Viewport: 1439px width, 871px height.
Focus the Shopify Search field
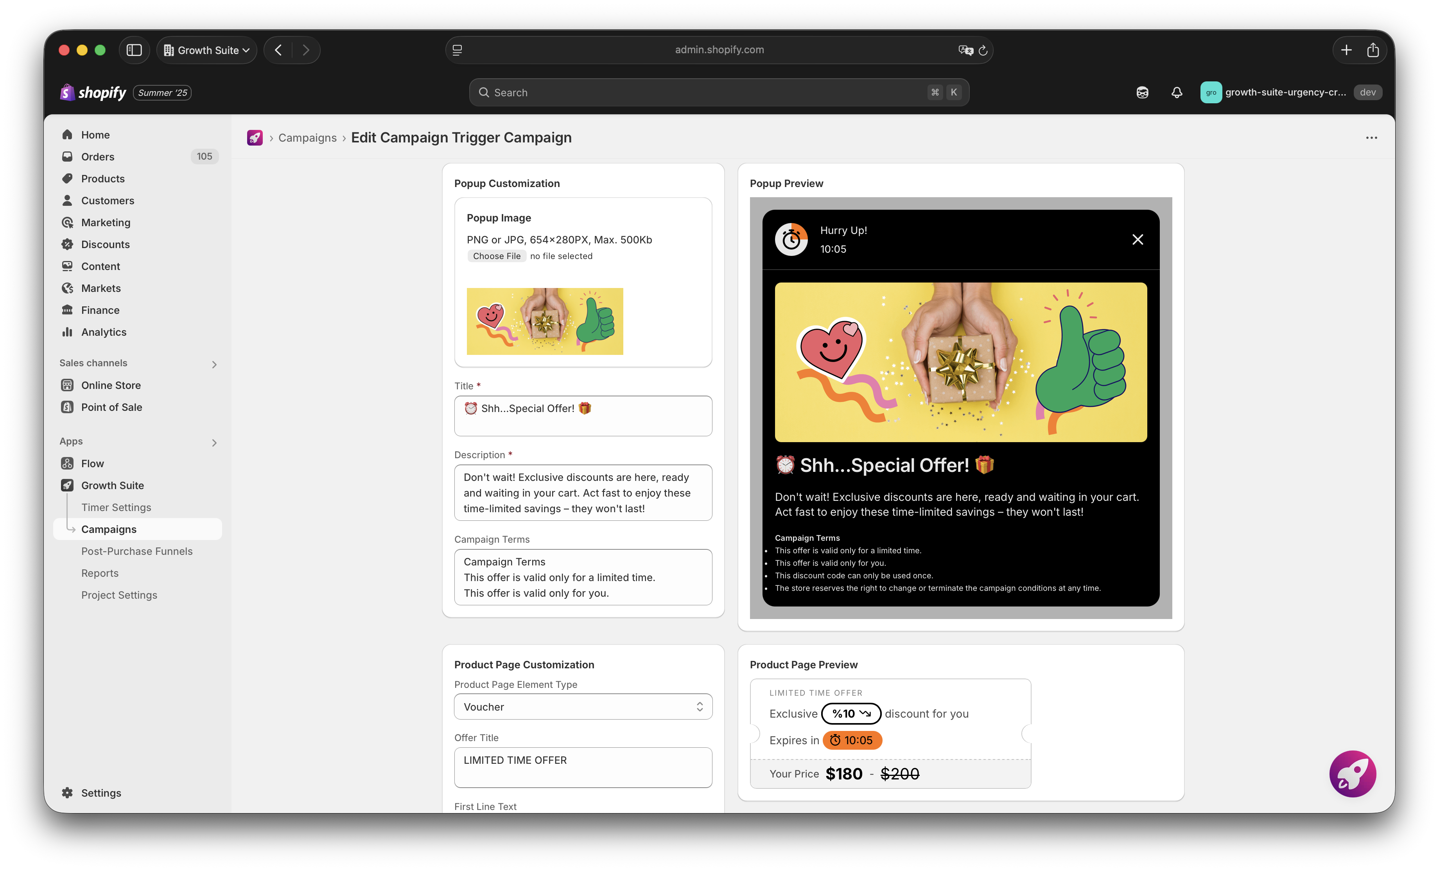pos(719,92)
